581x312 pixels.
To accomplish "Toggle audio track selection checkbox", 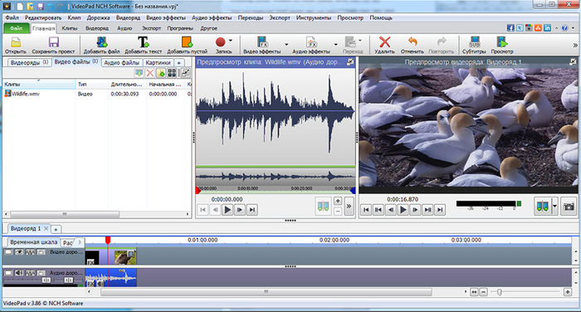I will 8,273.
